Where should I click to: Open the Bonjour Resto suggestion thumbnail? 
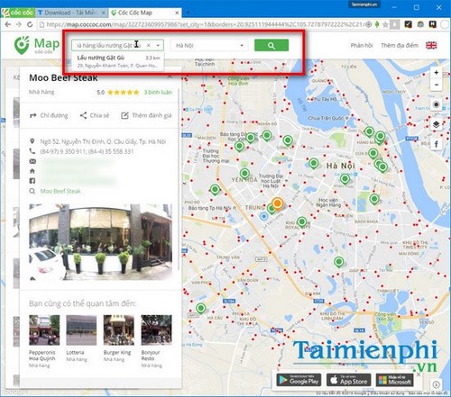[x=156, y=329]
